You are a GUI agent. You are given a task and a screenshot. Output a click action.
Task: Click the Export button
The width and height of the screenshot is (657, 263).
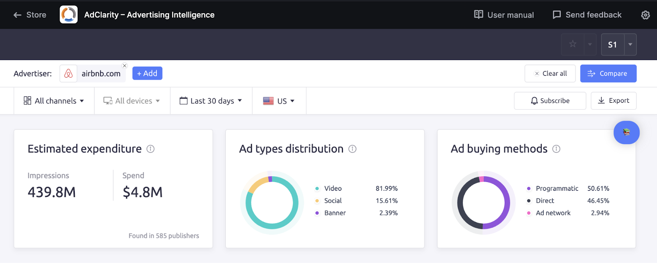[x=613, y=101]
